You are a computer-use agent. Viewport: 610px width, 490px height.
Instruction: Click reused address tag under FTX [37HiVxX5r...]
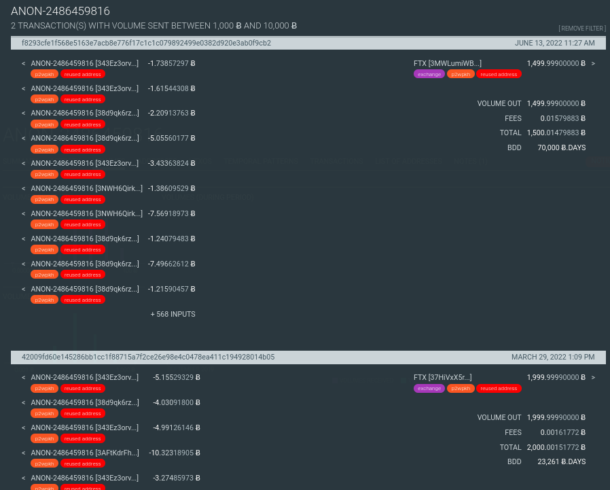tap(499, 389)
